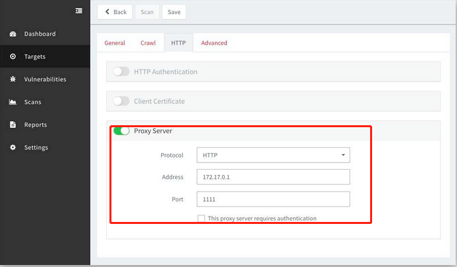Image resolution: width=457 pixels, height=267 pixels.
Task: Click the Client Certificate label
Action: click(159, 101)
